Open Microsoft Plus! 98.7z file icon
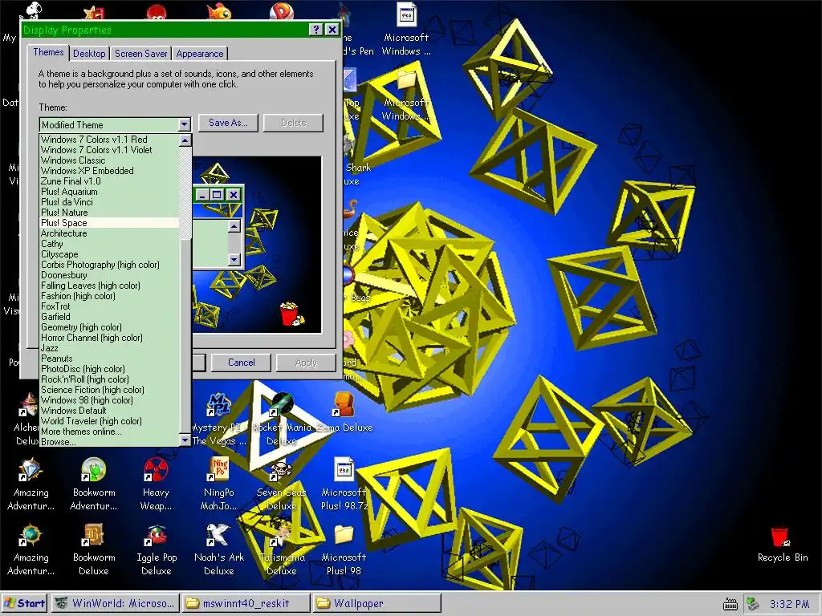The height and width of the screenshot is (616, 822). click(344, 470)
